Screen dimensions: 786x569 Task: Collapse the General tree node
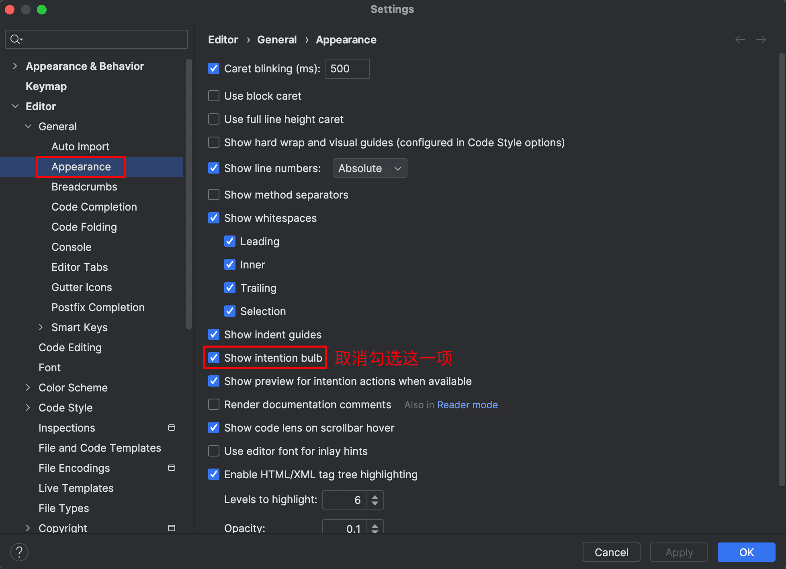pyautogui.click(x=28, y=126)
